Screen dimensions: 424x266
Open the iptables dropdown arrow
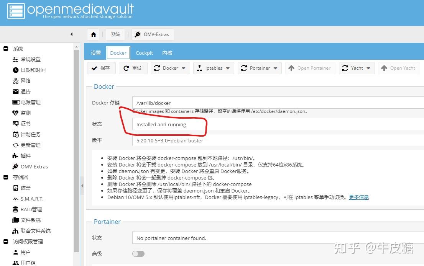(228, 69)
